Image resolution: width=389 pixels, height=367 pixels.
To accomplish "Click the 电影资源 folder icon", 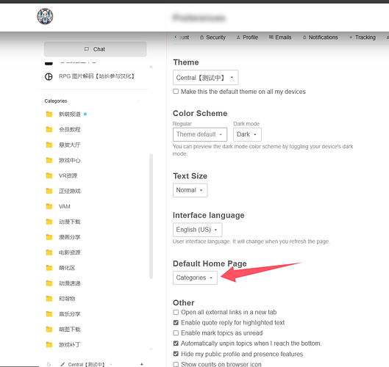I will [x=49, y=252].
